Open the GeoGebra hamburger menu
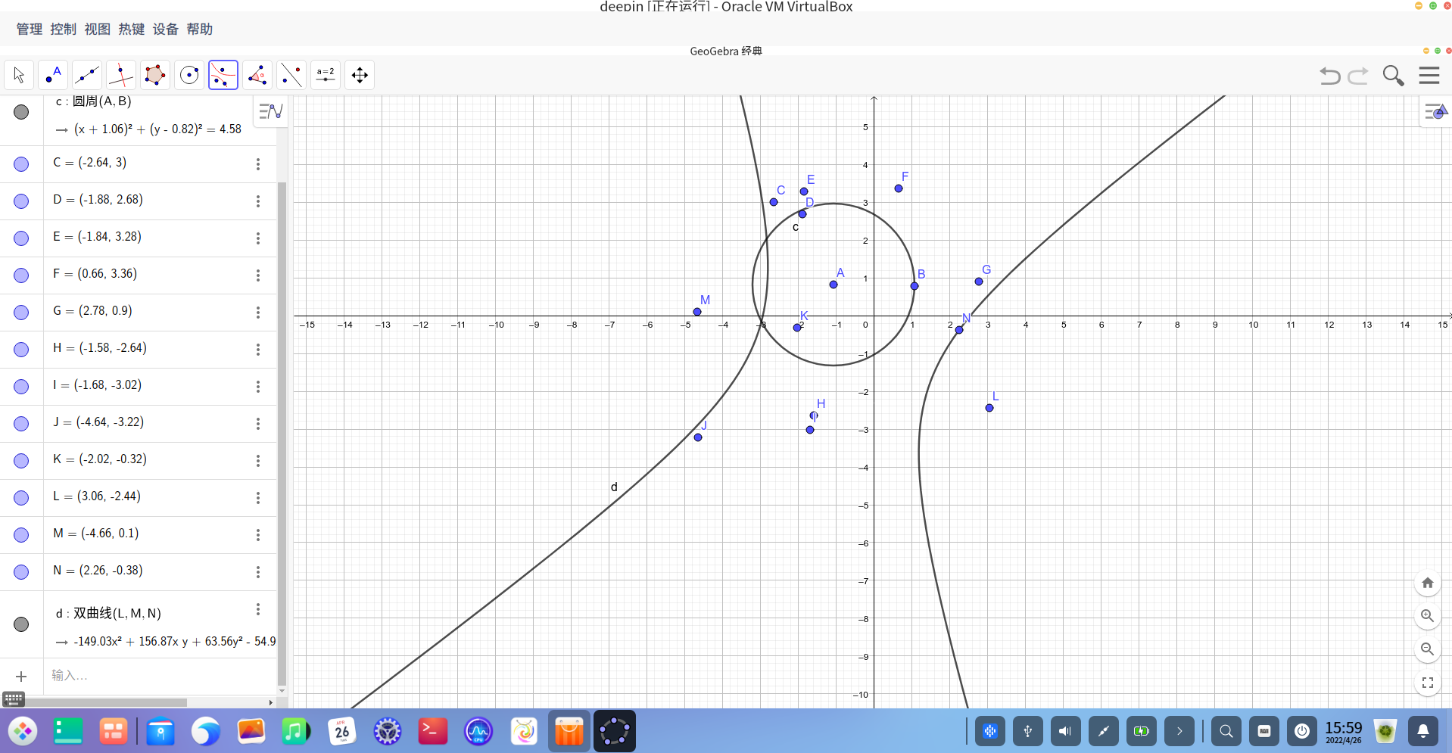The height and width of the screenshot is (753, 1452). pos(1429,76)
